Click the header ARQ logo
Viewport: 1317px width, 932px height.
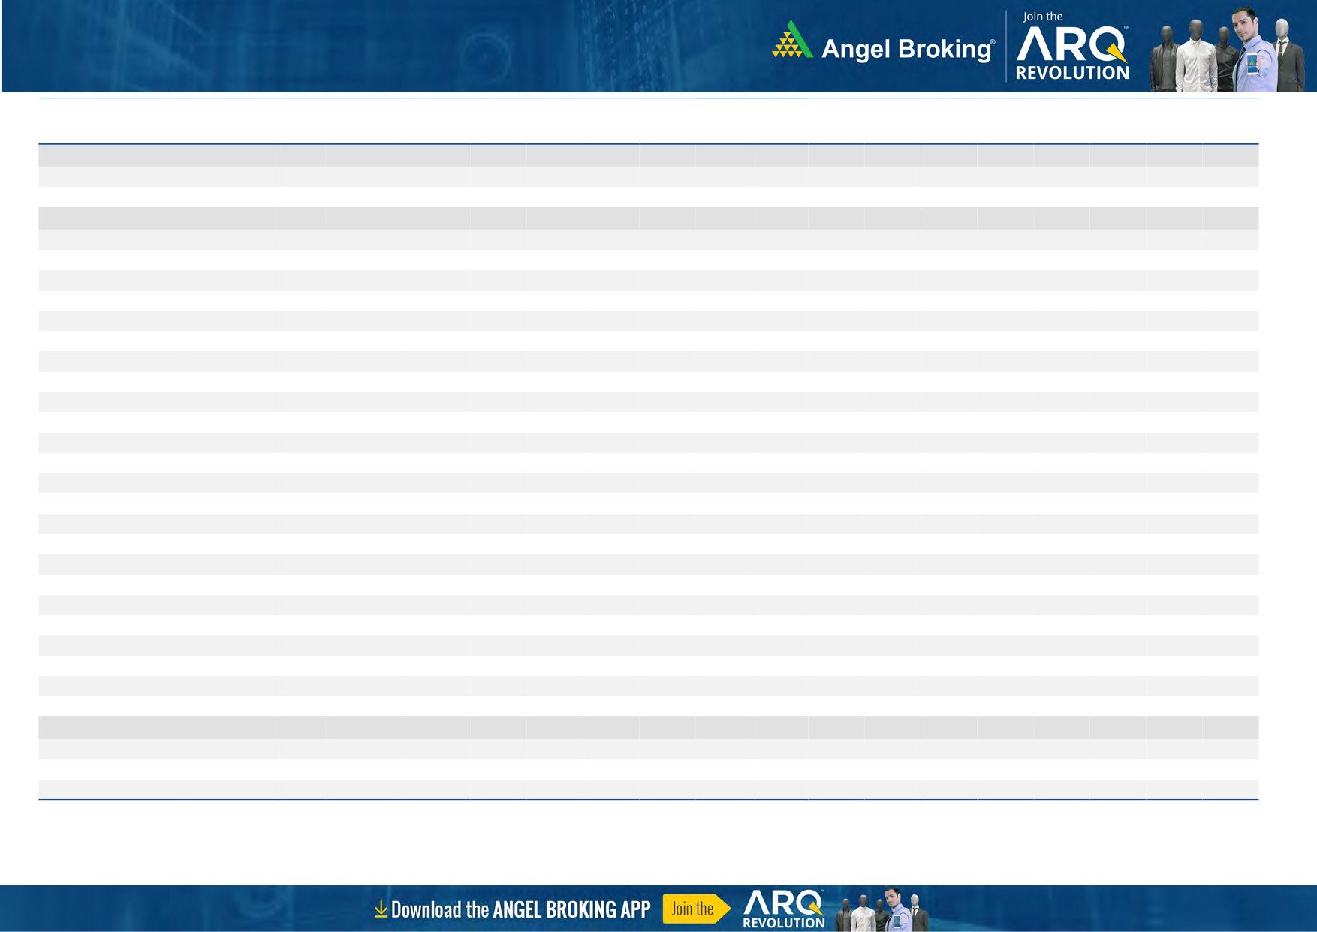click(1071, 44)
